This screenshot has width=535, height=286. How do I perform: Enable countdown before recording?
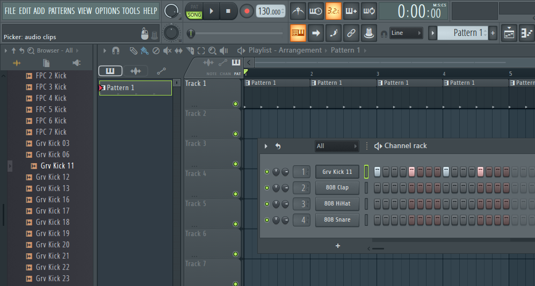tap(334, 11)
